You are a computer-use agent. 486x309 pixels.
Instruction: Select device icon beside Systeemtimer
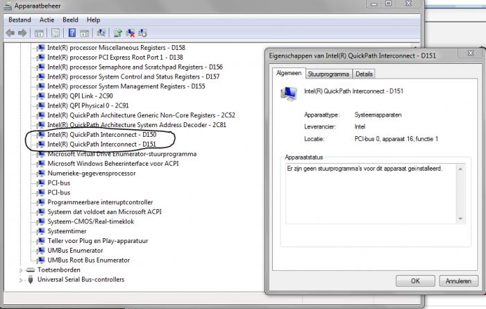(x=41, y=231)
